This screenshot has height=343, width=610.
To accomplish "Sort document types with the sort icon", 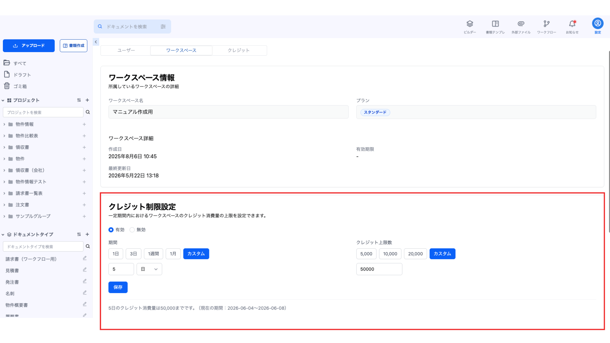I will pos(79,234).
